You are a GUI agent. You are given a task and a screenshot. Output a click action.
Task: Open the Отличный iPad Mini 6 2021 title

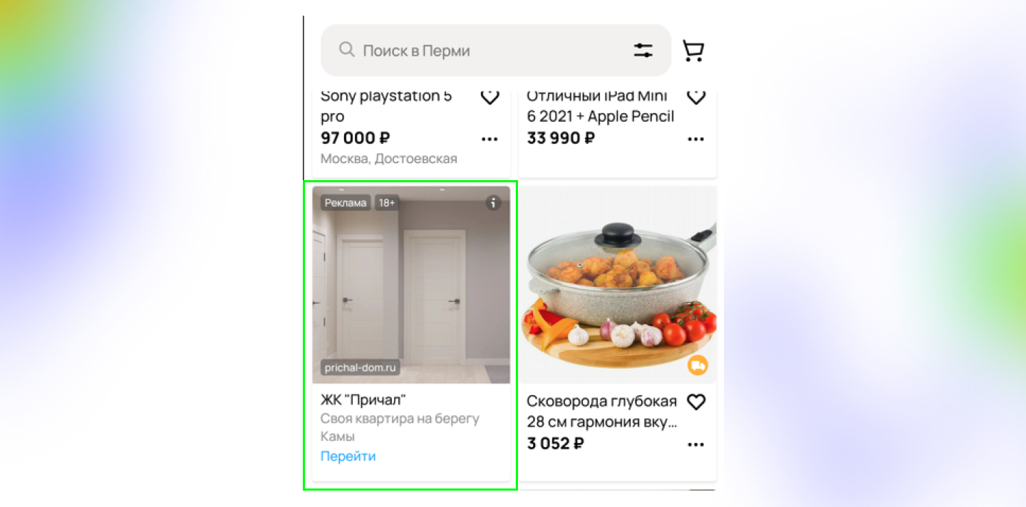(x=601, y=106)
